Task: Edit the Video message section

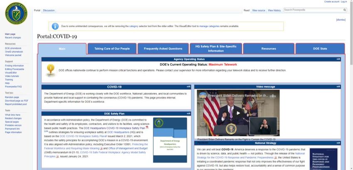Action: coord(338,87)
